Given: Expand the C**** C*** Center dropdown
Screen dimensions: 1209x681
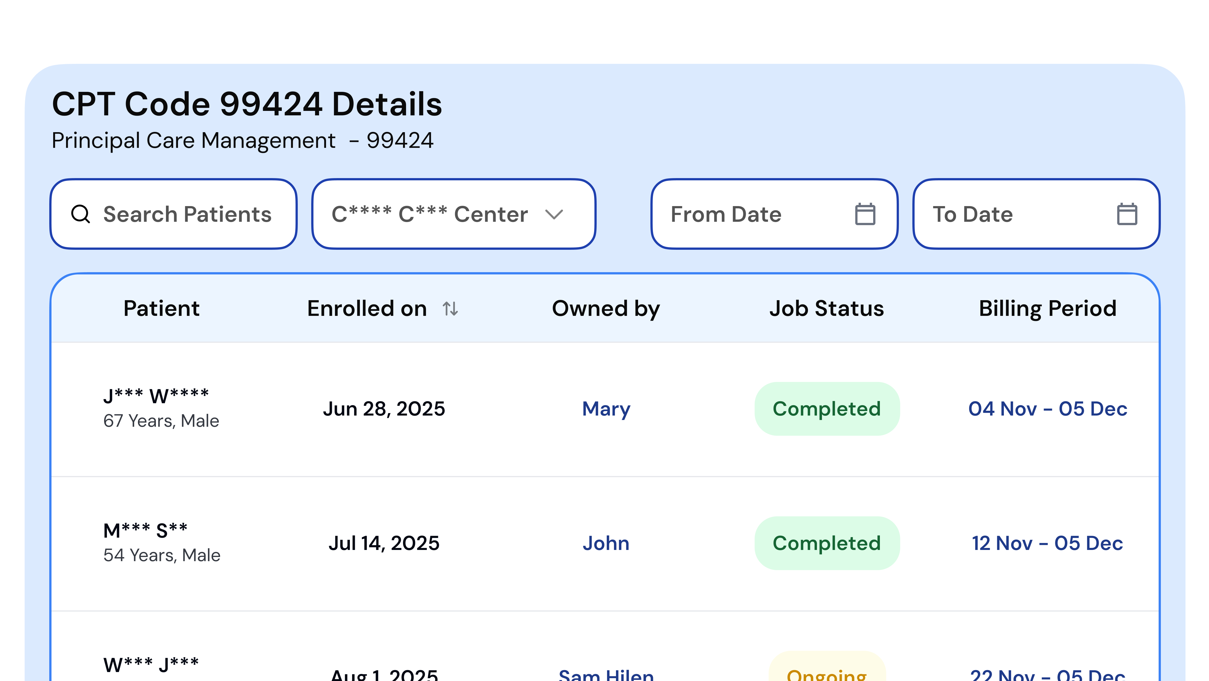Looking at the screenshot, I should (453, 214).
